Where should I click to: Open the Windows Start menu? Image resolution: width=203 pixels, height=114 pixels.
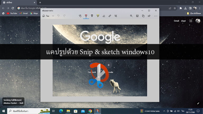[x=3, y=111]
